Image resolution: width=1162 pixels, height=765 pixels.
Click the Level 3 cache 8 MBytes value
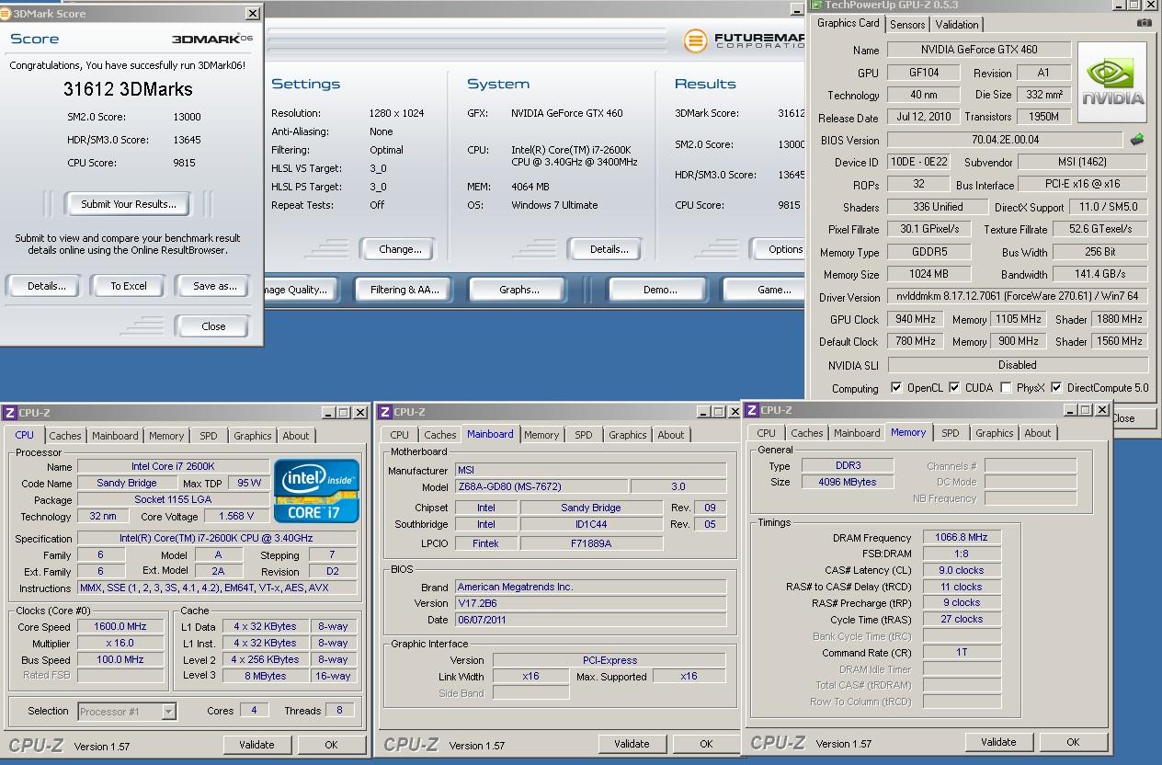click(266, 676)
